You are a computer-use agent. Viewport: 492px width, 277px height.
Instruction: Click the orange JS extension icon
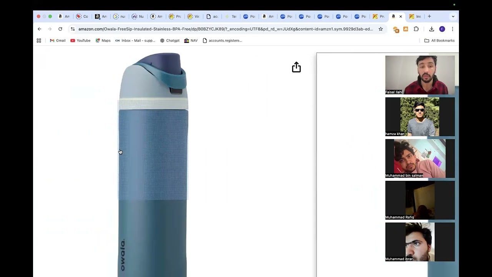(406, 29)
